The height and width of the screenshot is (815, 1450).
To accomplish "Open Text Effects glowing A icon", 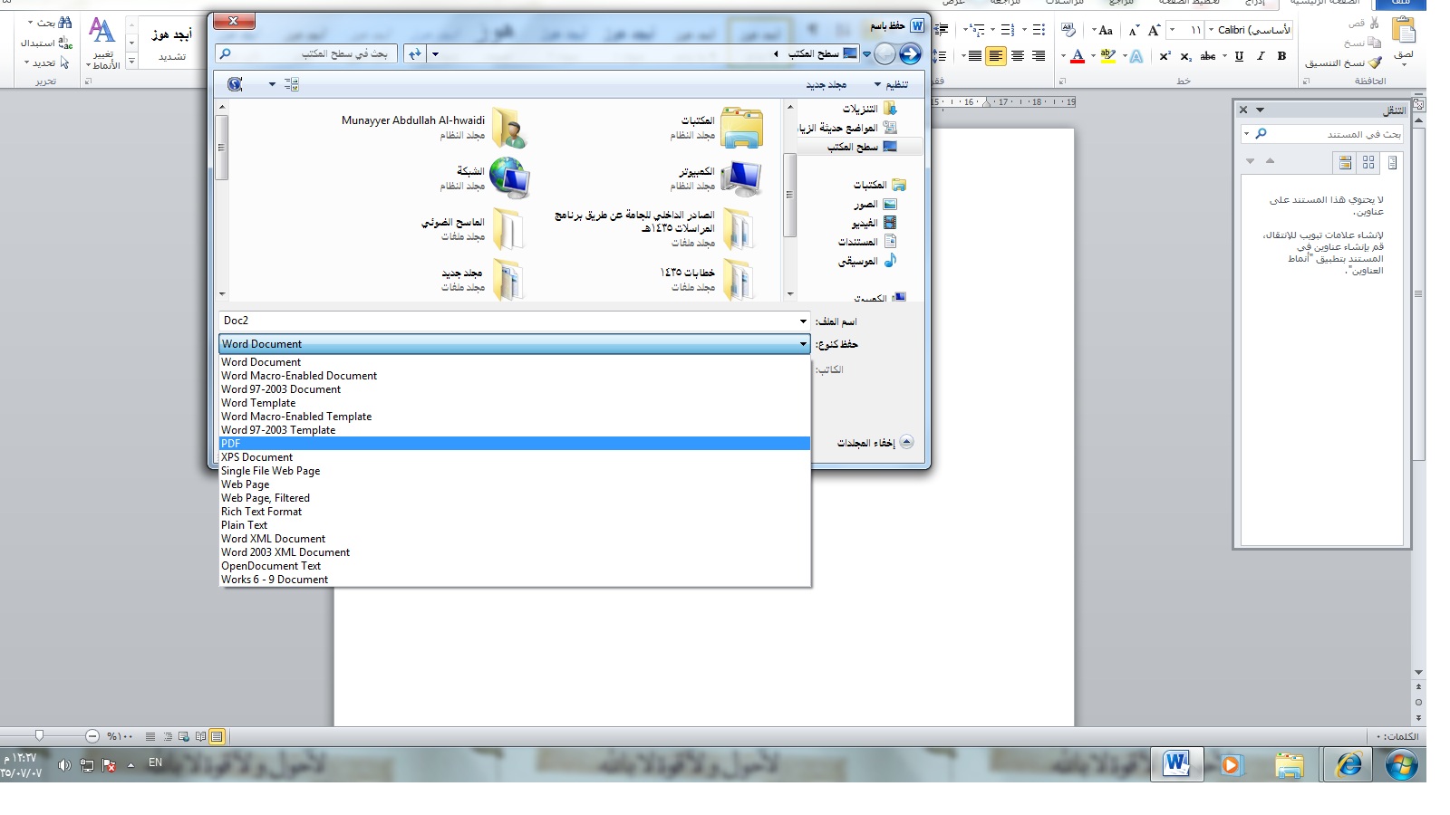I will tap(1136, 56).
